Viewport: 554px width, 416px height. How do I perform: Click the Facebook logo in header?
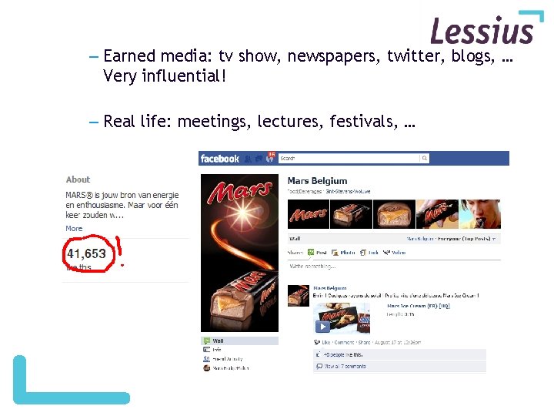click(x=220, y=159)
